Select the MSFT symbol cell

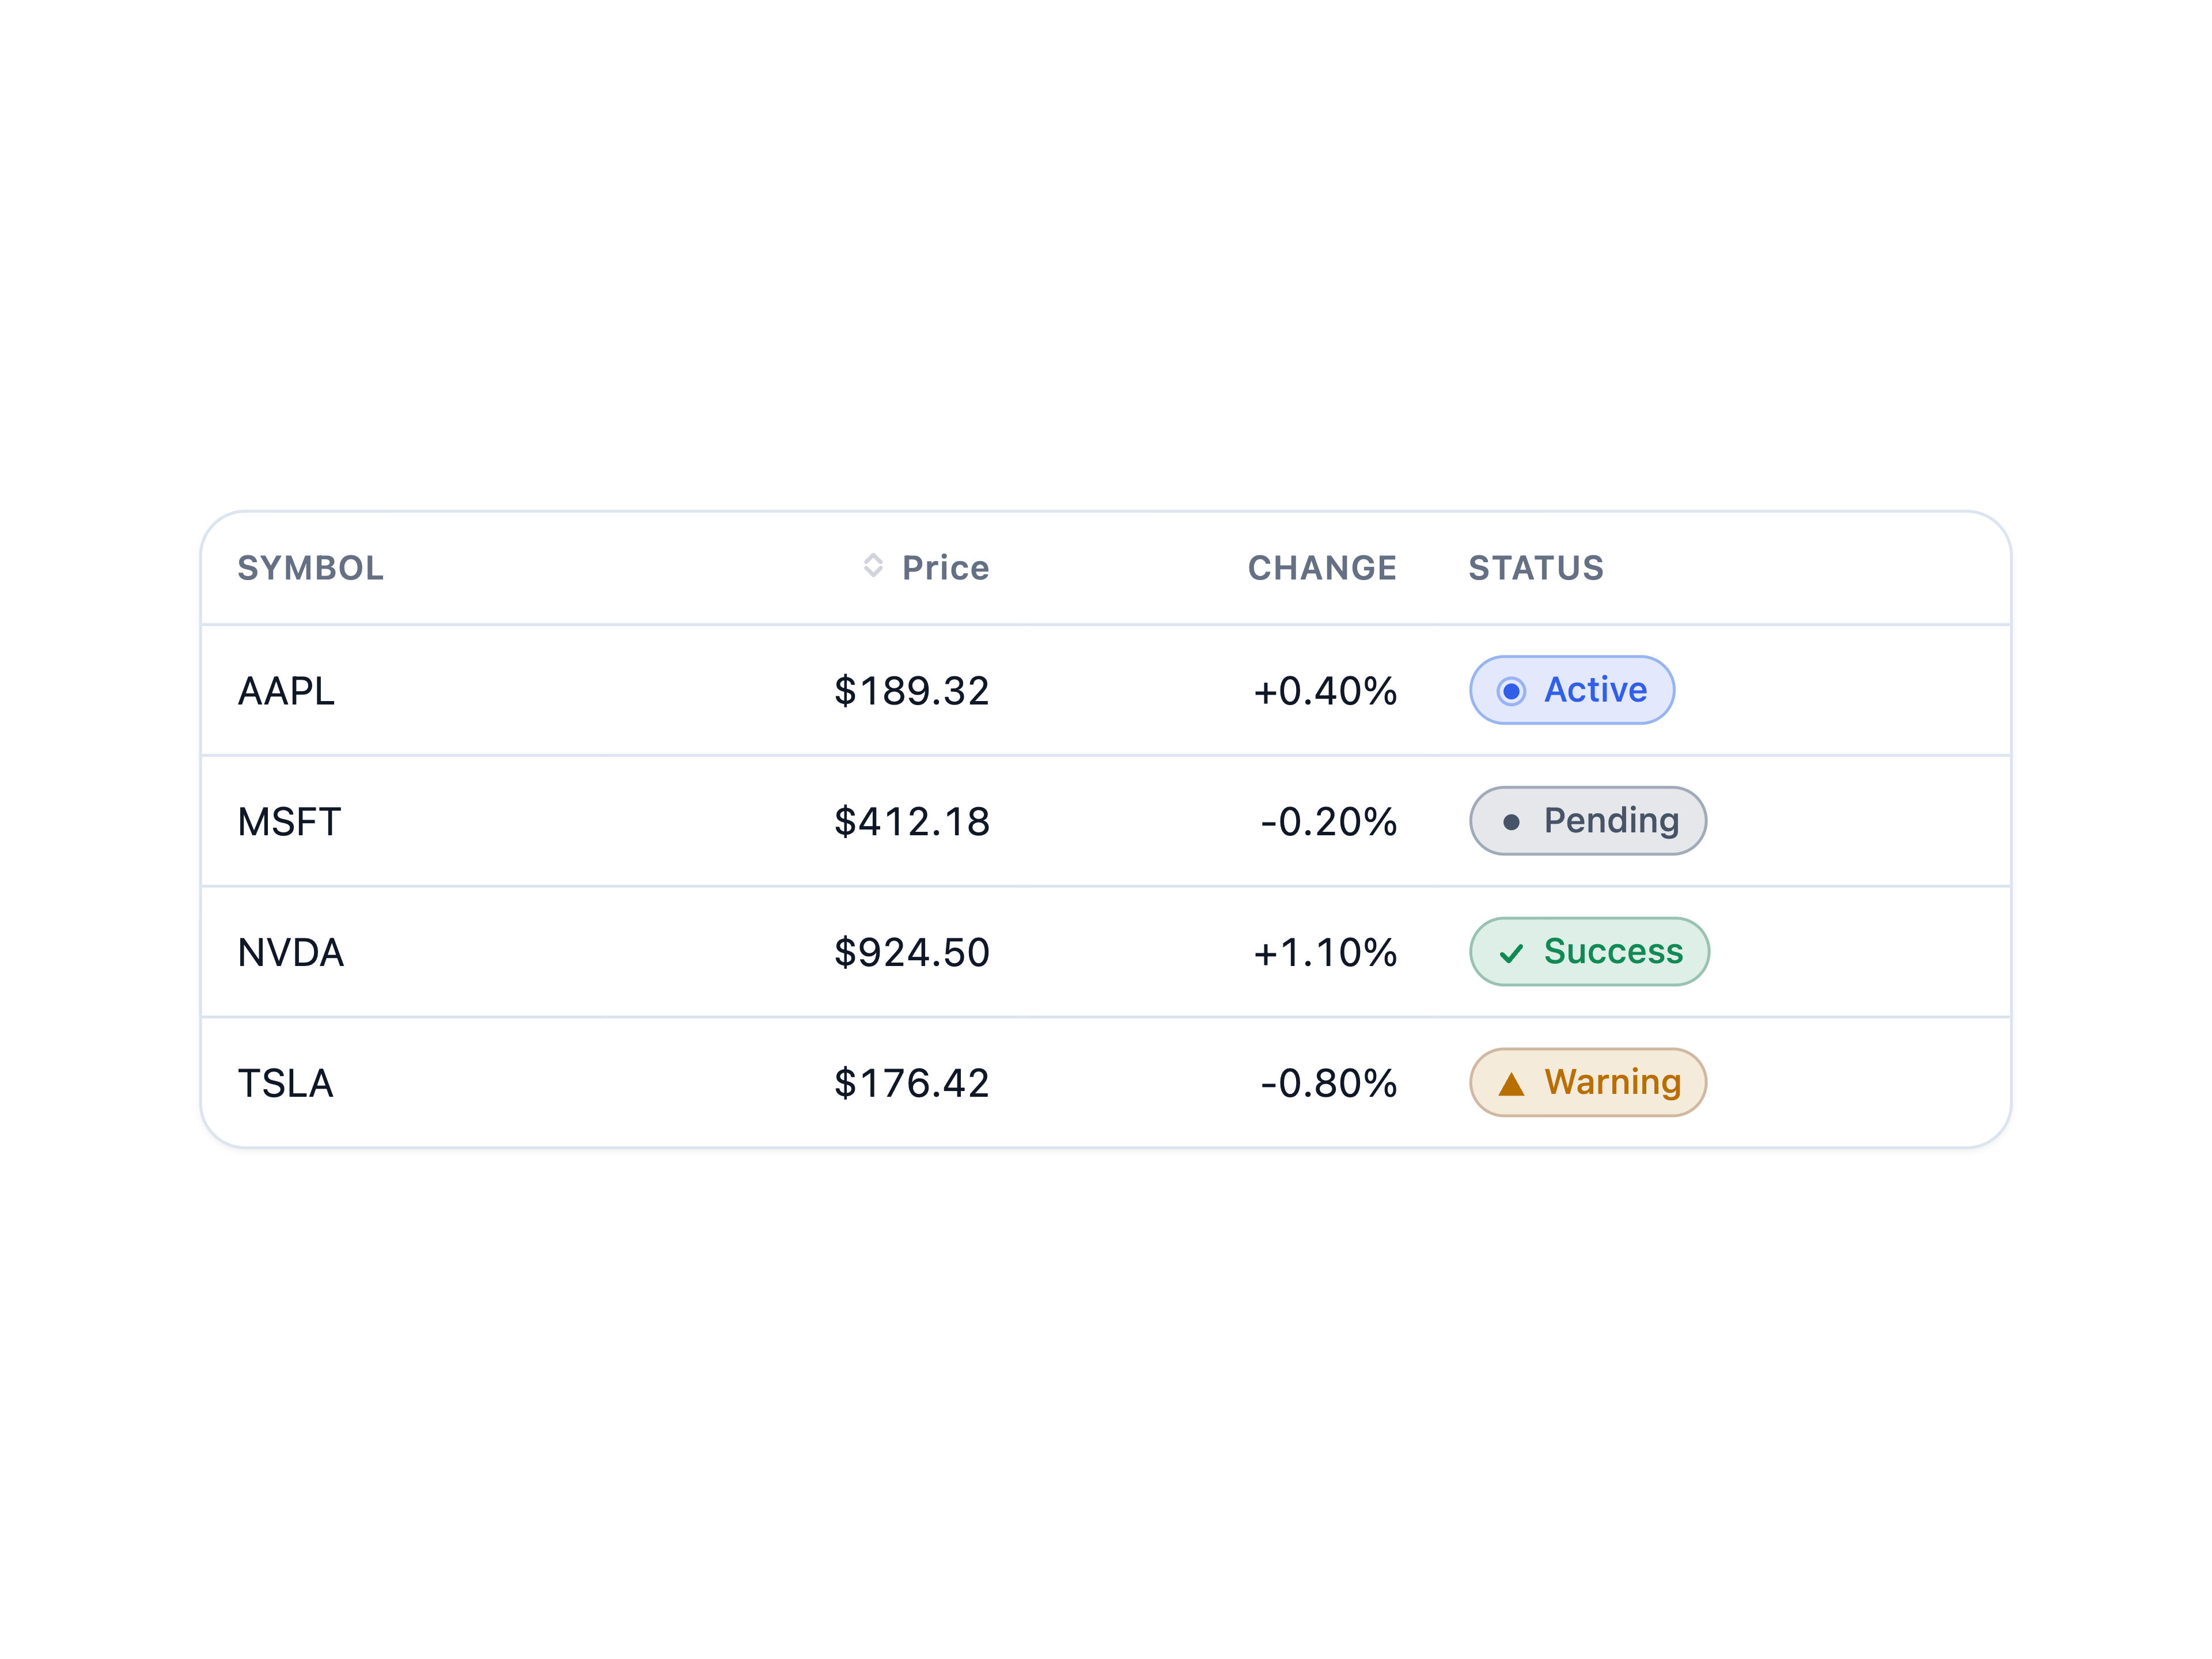click(289, 822)
